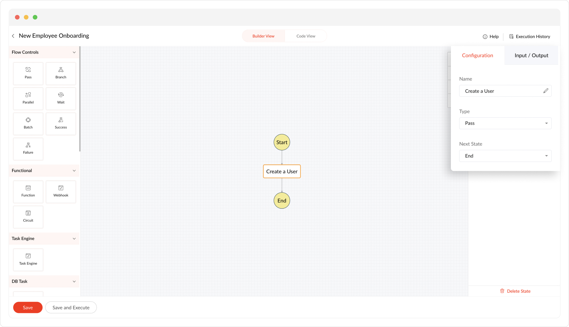Select the Create a User node

click(282, 171)
